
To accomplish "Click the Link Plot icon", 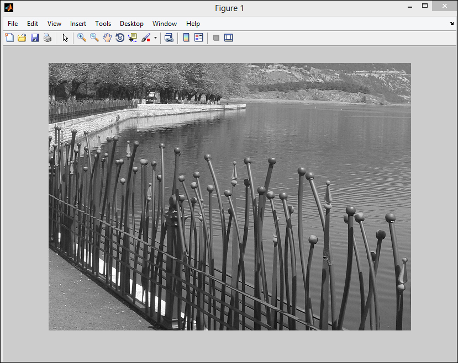I will 169,38.
